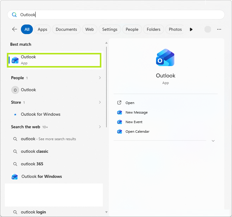The image size is (232, 217).
Task: Click the Outlook icon beside Open Calendar
Action: (x=119, y=131)
